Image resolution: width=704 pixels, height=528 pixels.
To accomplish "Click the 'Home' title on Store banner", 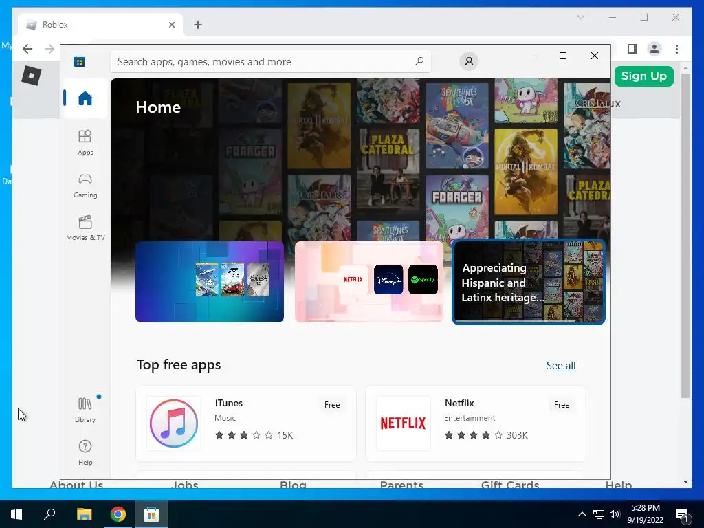I will (x=158, y=107).
